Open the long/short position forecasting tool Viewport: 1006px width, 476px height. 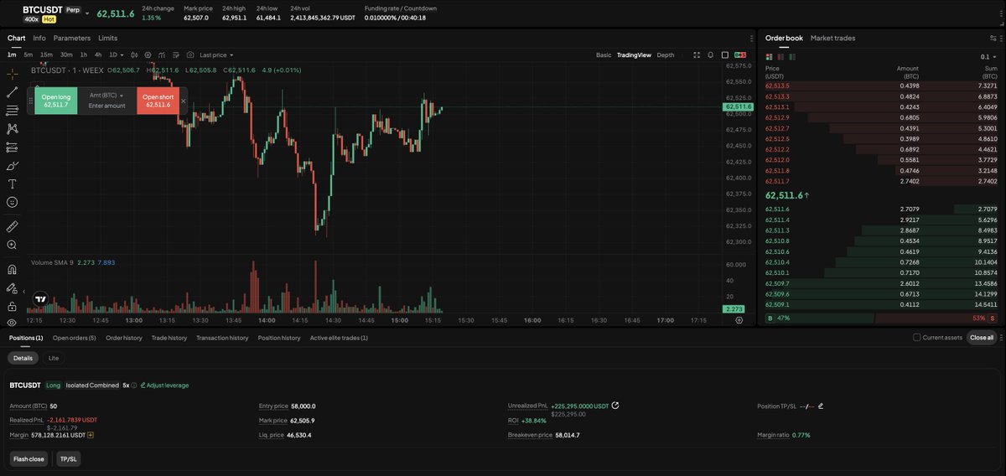pyautogui.click(x=12, y=147)
